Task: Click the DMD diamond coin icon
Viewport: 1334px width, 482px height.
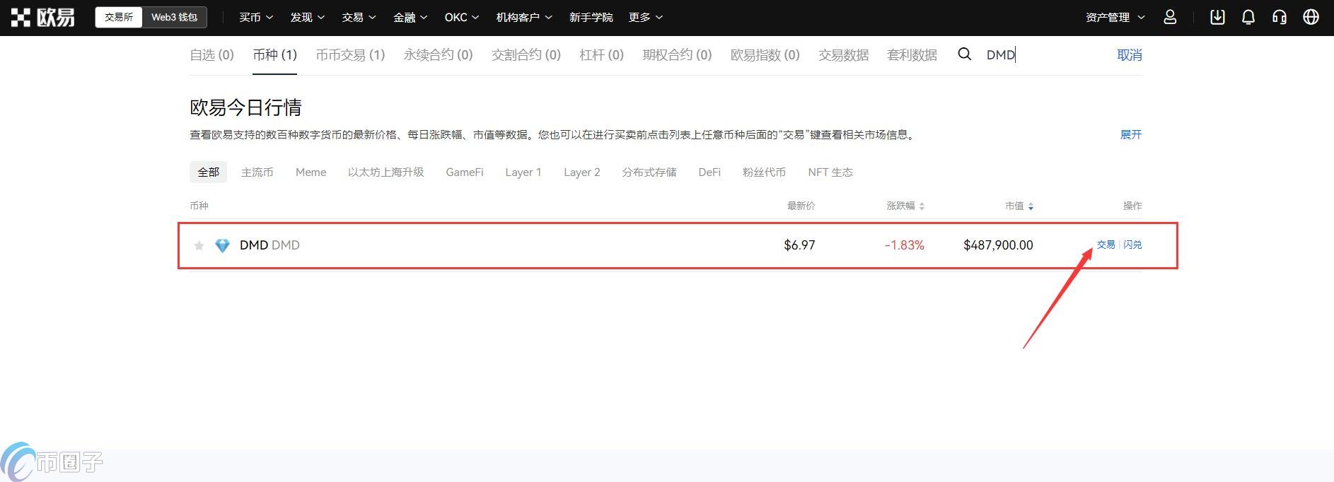Action: point(222,245)
